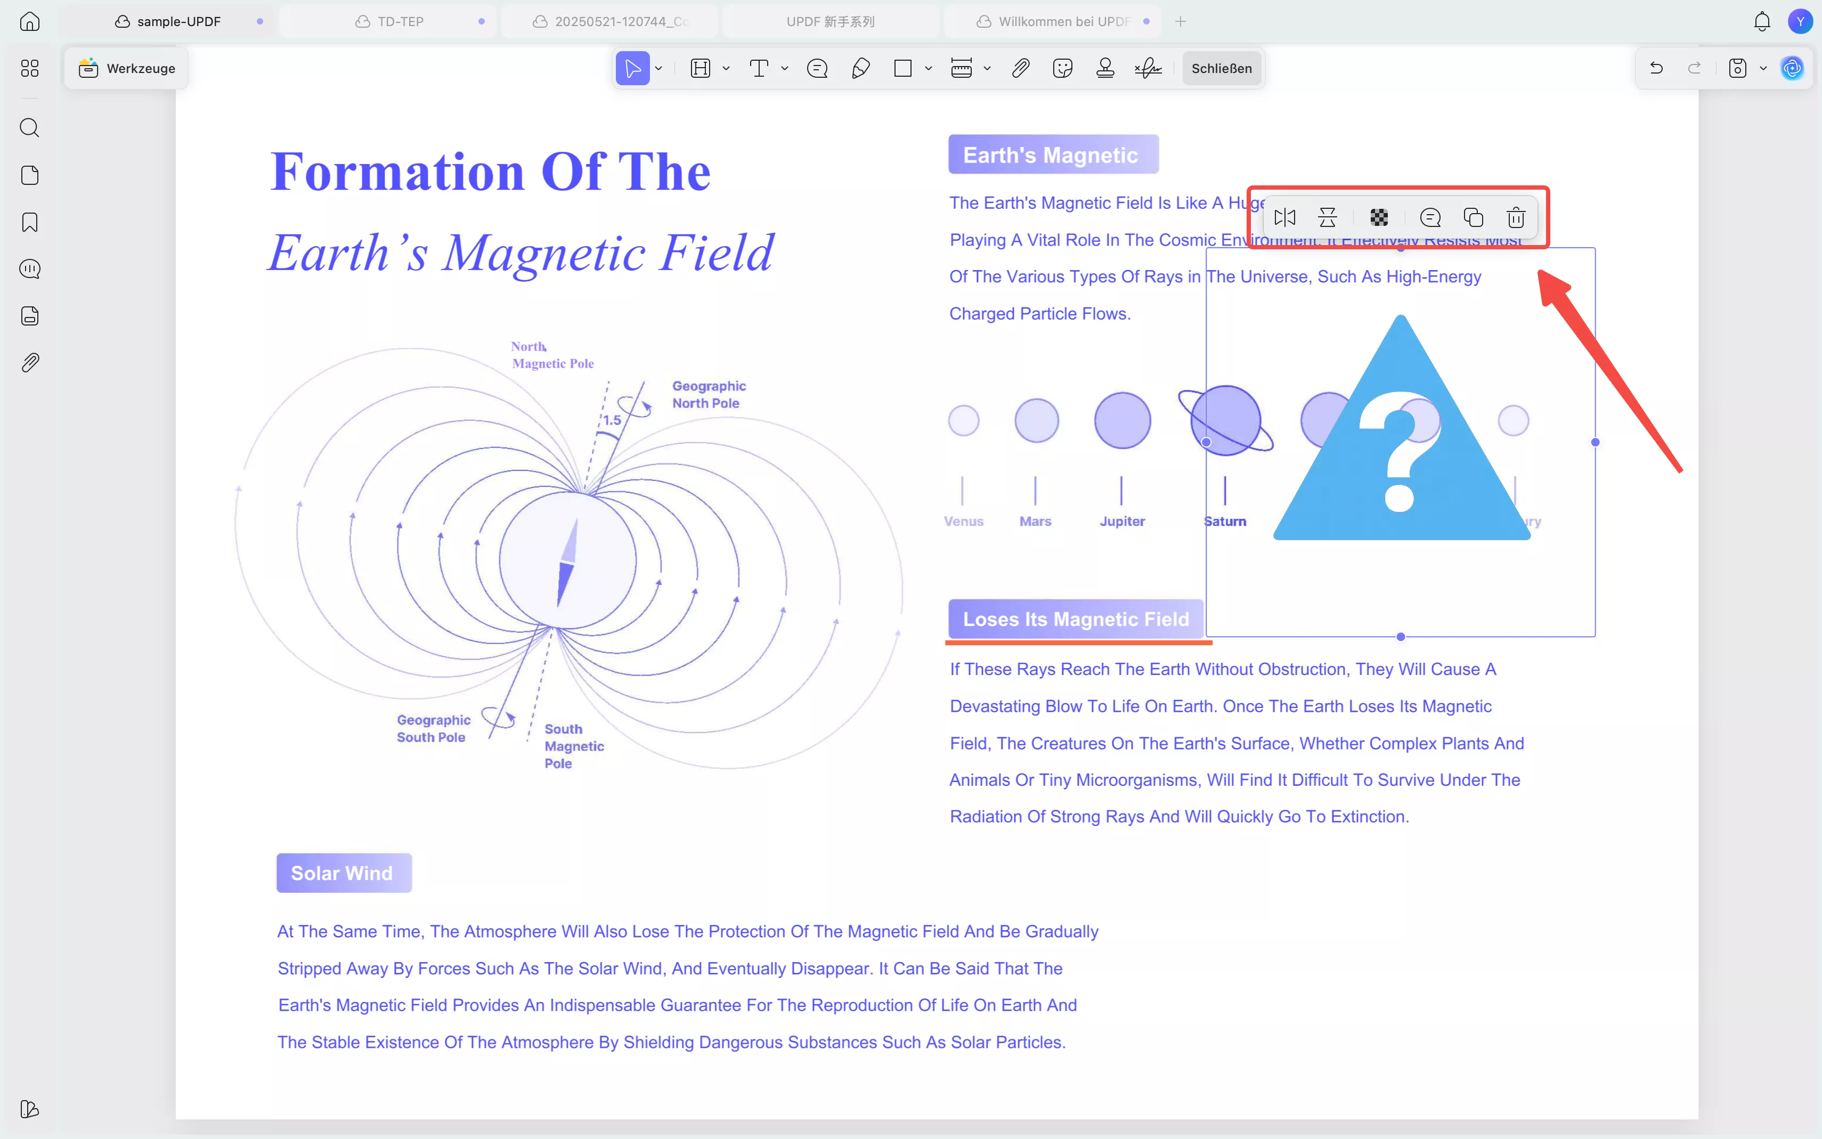Open search from the left sidebar

coord(29,128)
